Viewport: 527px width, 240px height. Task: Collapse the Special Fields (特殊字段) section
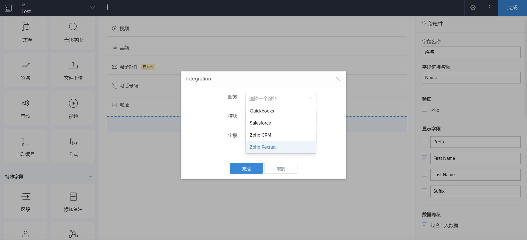pos(90,177)
